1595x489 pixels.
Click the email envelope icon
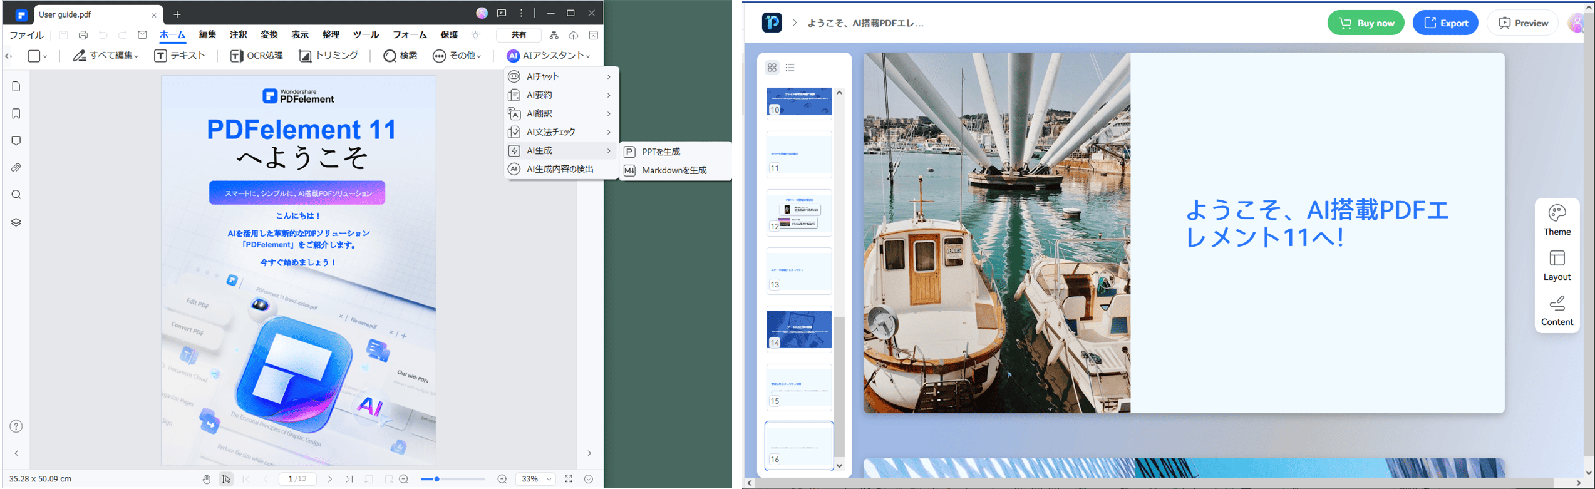pos(143,35)
